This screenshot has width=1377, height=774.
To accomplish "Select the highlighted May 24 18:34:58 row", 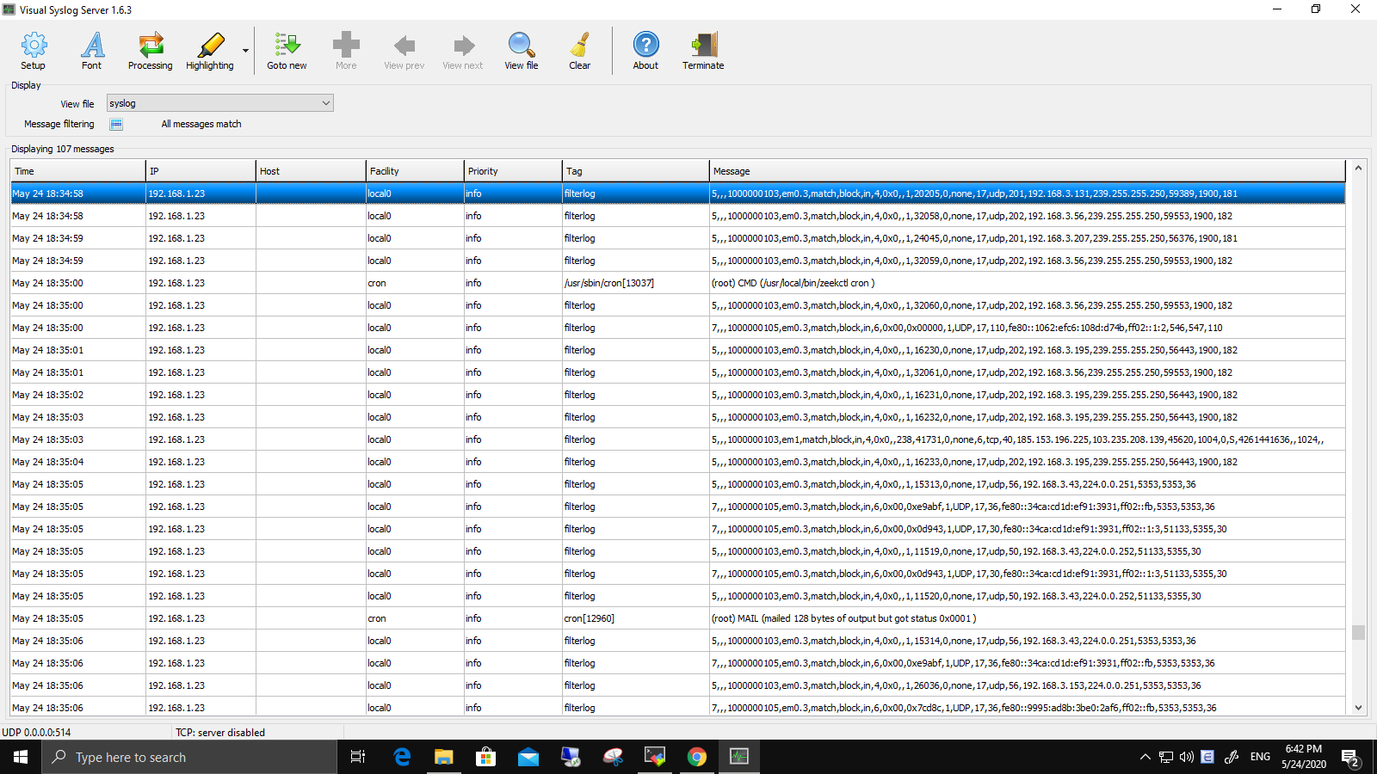I will click(x=678, y=193).
